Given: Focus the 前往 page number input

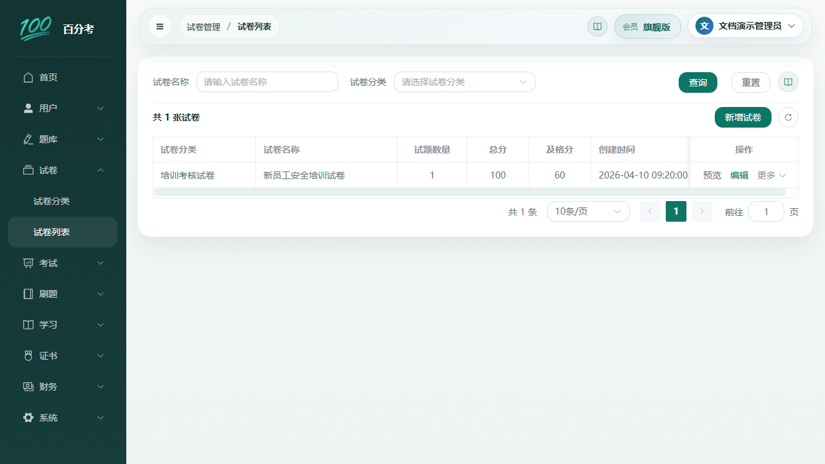Looking at the screenshot, I should 766,211.
